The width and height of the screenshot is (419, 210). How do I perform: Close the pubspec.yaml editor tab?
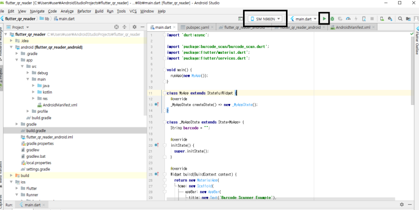(212, 27)
